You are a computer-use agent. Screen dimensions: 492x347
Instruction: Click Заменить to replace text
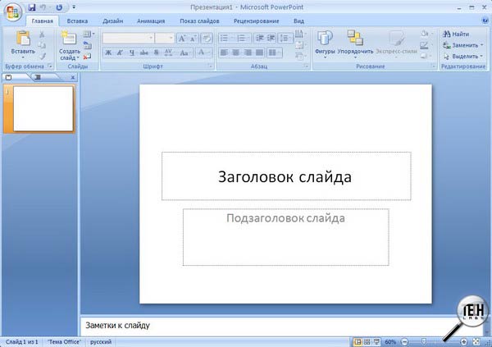[x=462, y=45]
